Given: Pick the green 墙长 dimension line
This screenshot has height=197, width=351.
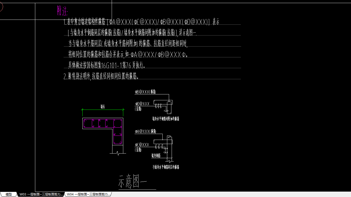Looking at the screenshot, I should click(103, 110).
